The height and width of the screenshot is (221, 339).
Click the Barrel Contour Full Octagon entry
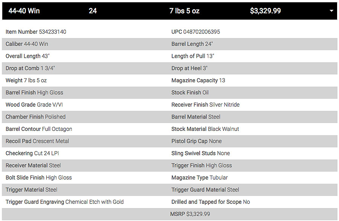coord(39,129)
